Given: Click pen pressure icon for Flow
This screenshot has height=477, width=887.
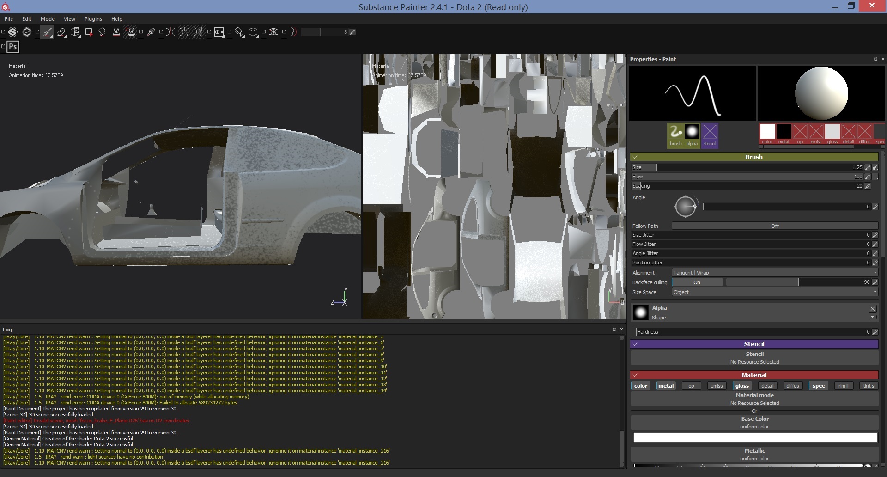Looking at the screenshot, I should pyautogui.click(x=868, y=177).
